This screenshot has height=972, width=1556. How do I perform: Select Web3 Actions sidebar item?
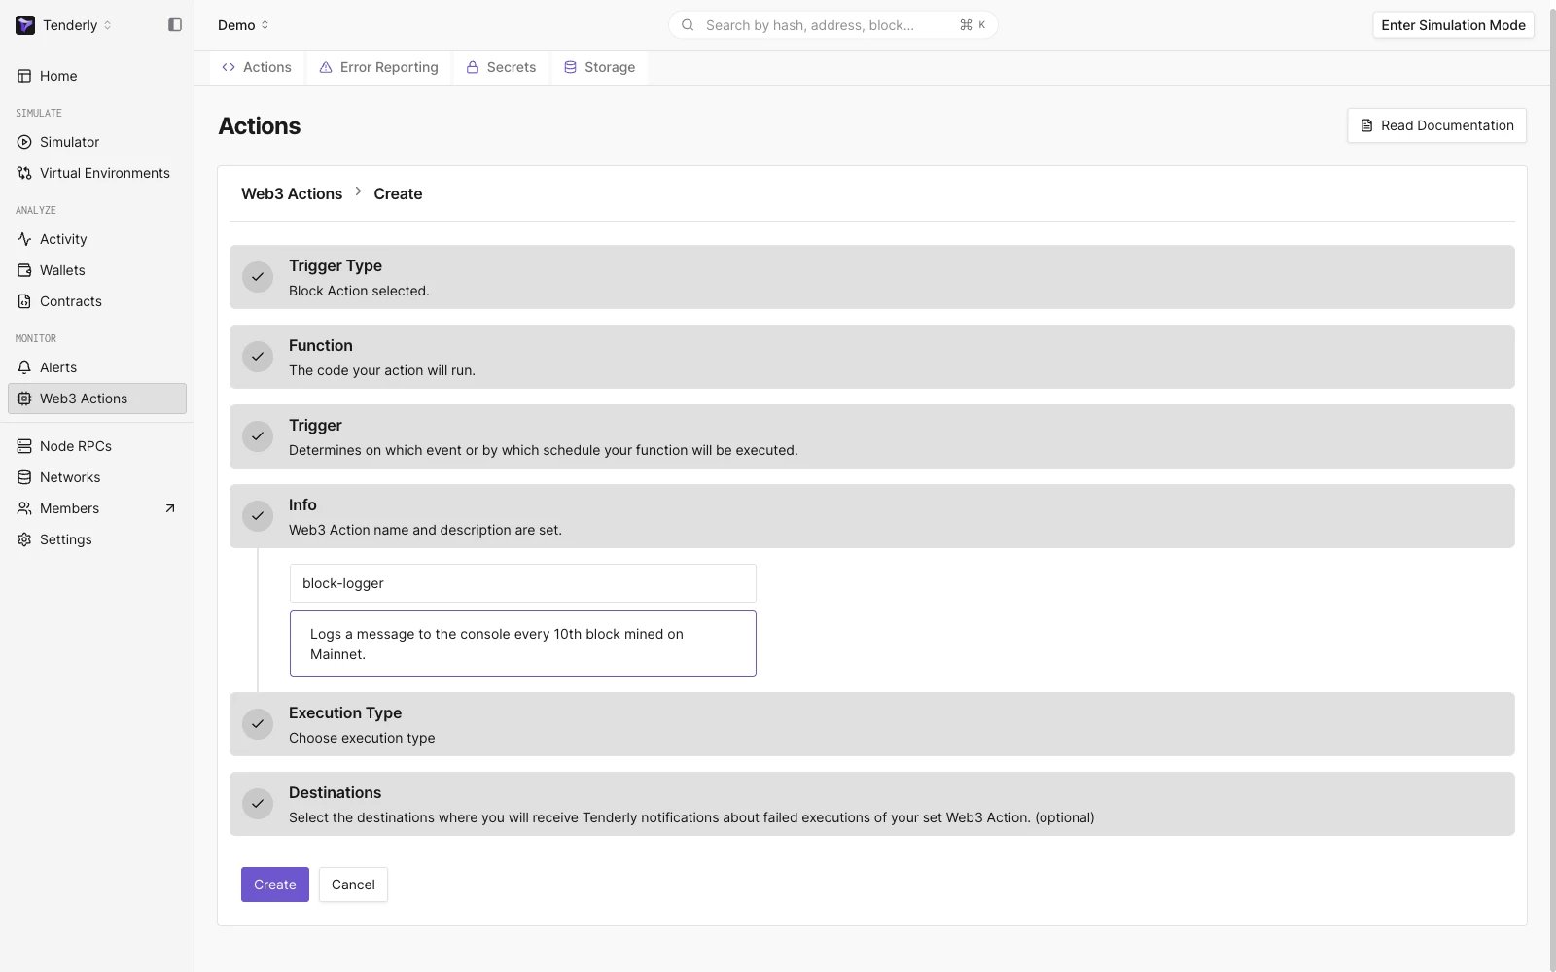coord(97,399)
